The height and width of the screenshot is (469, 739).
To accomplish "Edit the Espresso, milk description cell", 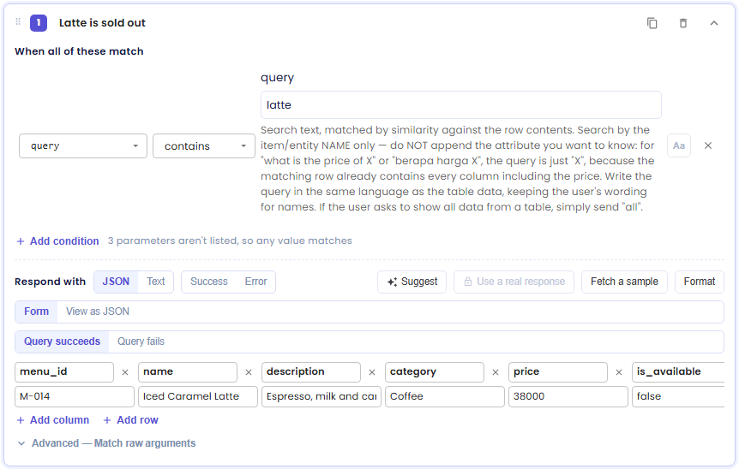I will [x=321, y=396].
